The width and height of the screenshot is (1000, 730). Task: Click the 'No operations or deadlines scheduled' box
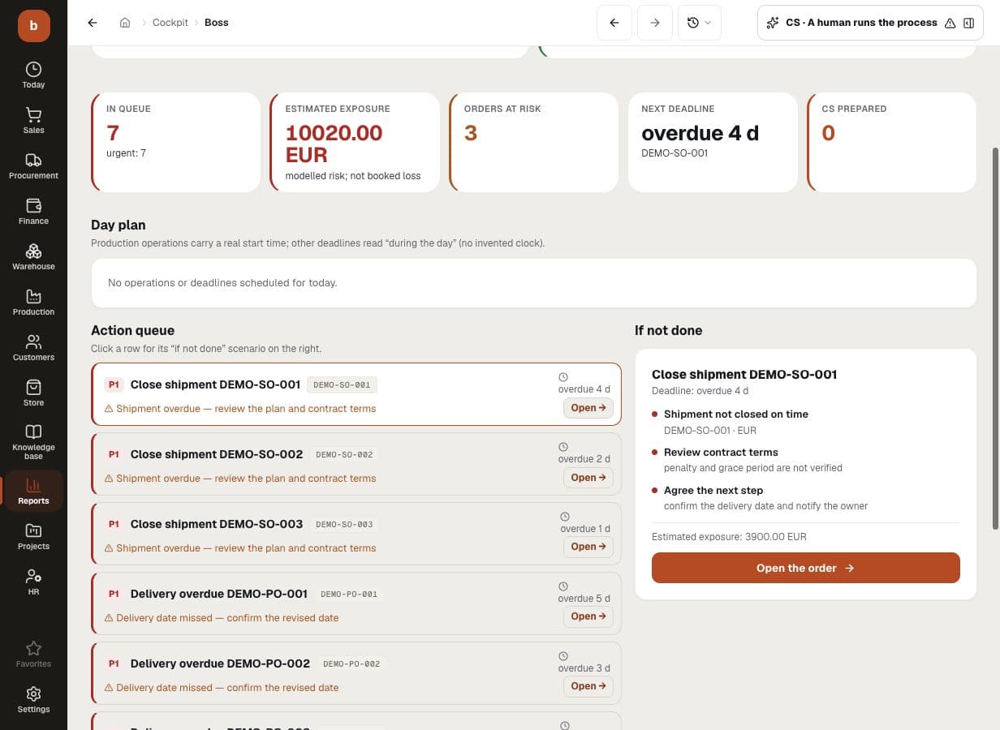click(533, 283)
